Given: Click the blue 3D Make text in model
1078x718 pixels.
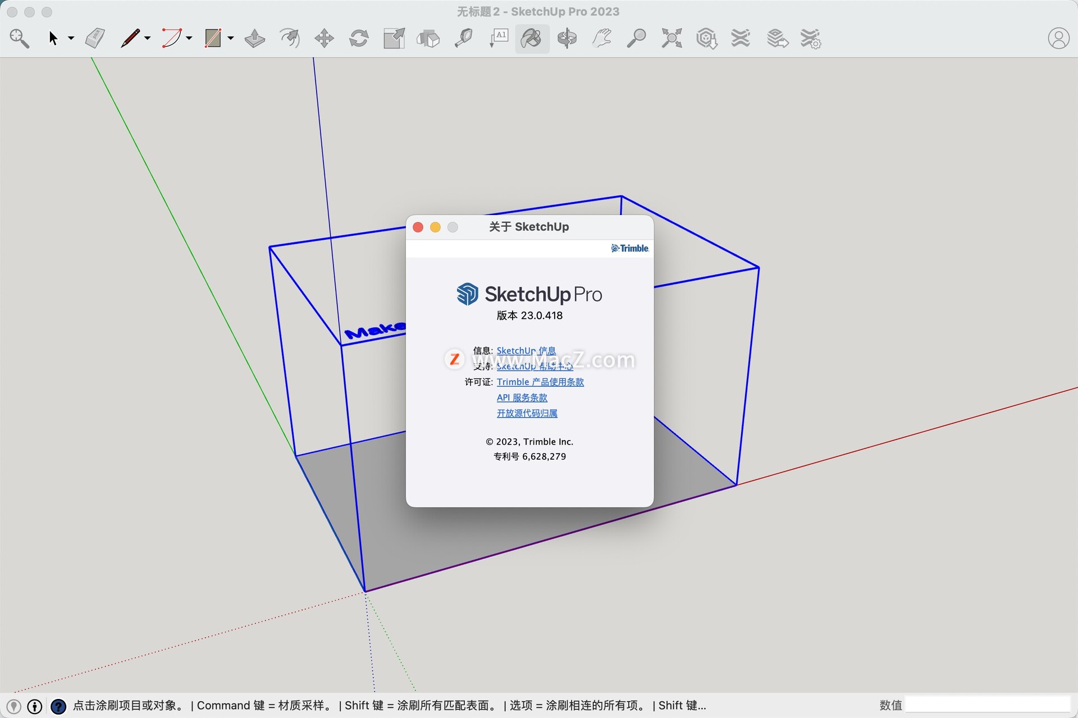Looking at the screenshot, I should point(375,330).
